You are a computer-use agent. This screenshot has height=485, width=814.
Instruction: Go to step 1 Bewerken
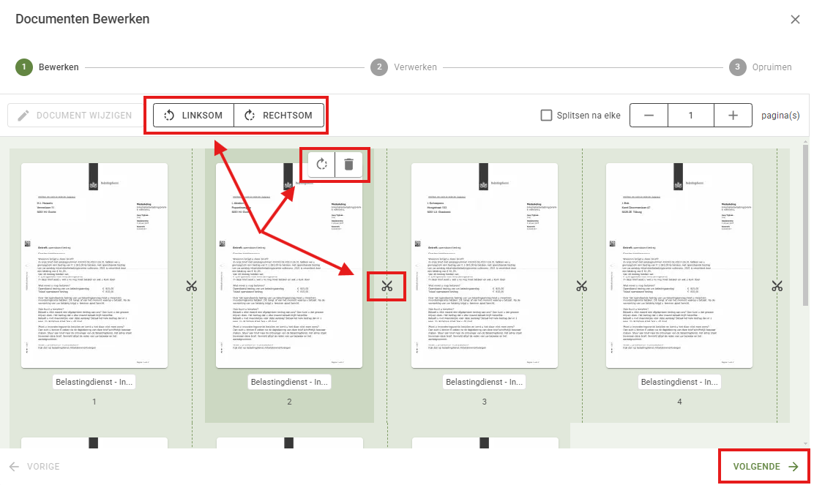tap(24, 67)
